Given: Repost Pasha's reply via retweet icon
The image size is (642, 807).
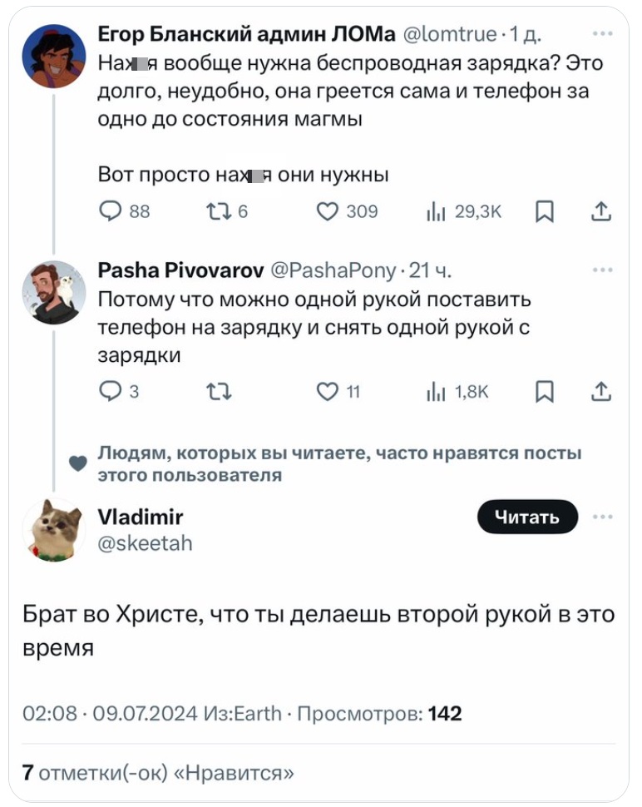Looking at the screenshot, I should point(220,391).
